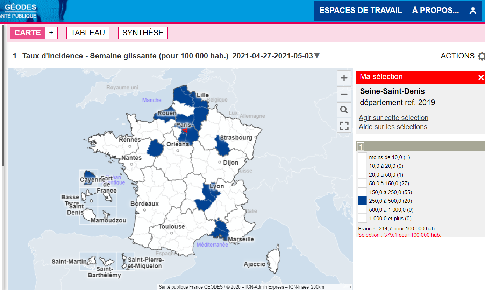Click the legend header number 1 box
This screenshot has width=485, height=290.
point(361,146)
